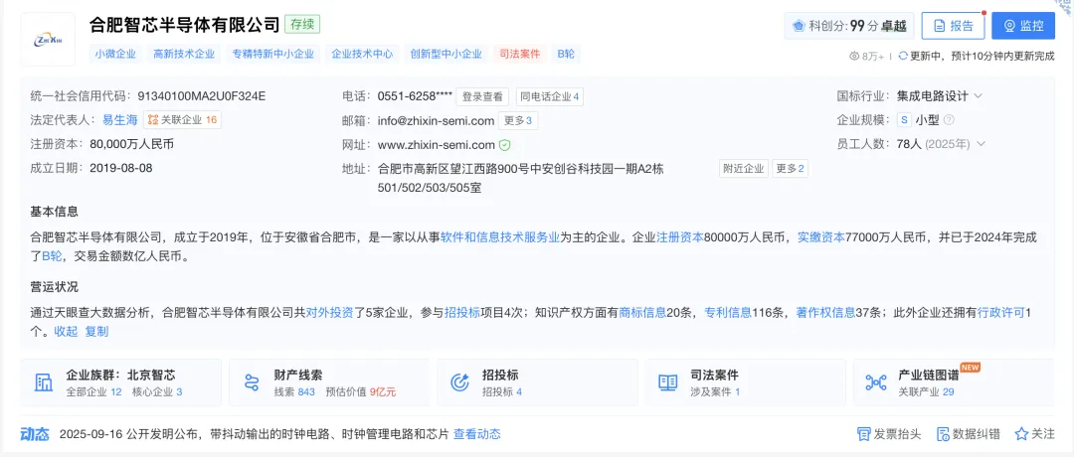The height and width of the screenshot is (457, 1074).
Task: Click the unified credit code 91340100MA2U0F324E
Action: coord(202,95)
